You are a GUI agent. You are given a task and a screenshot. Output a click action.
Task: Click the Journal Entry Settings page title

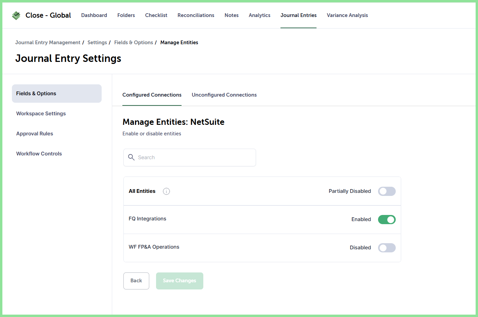pyautogui.click(x=68, y=59)
